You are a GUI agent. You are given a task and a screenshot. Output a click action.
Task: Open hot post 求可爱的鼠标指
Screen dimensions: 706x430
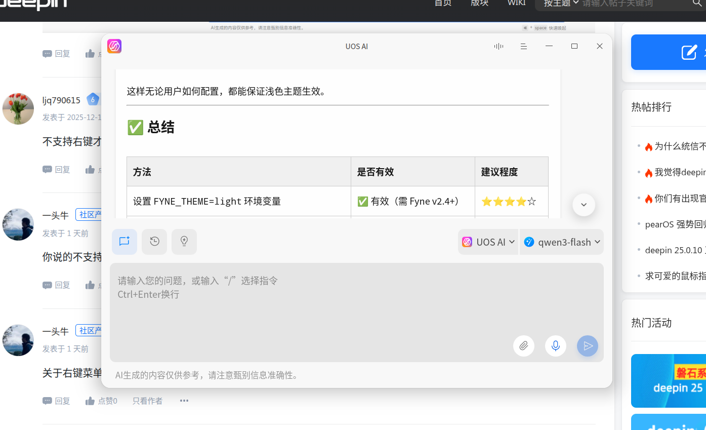coord(676,276)
